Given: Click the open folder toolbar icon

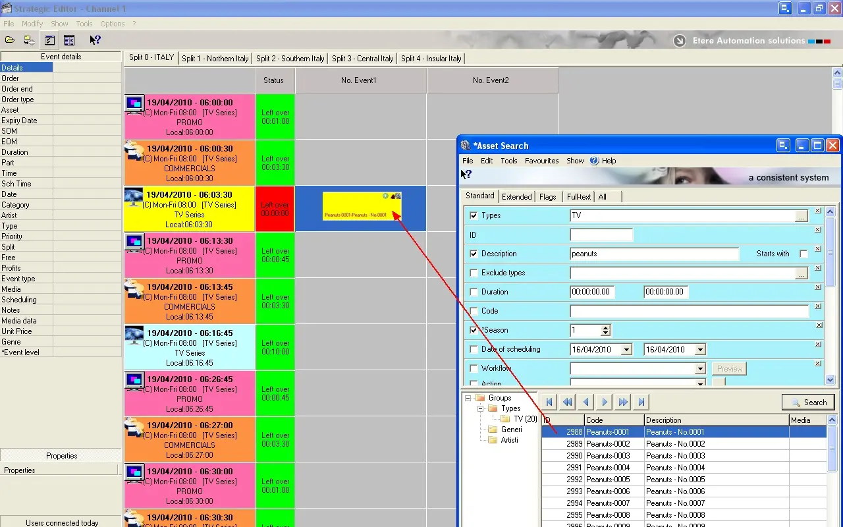Looking at the screenshot, I should tap(10, 40).
